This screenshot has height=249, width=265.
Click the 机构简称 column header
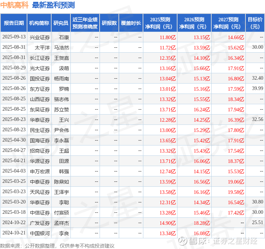pyautogui.click(x=39, y=23)
